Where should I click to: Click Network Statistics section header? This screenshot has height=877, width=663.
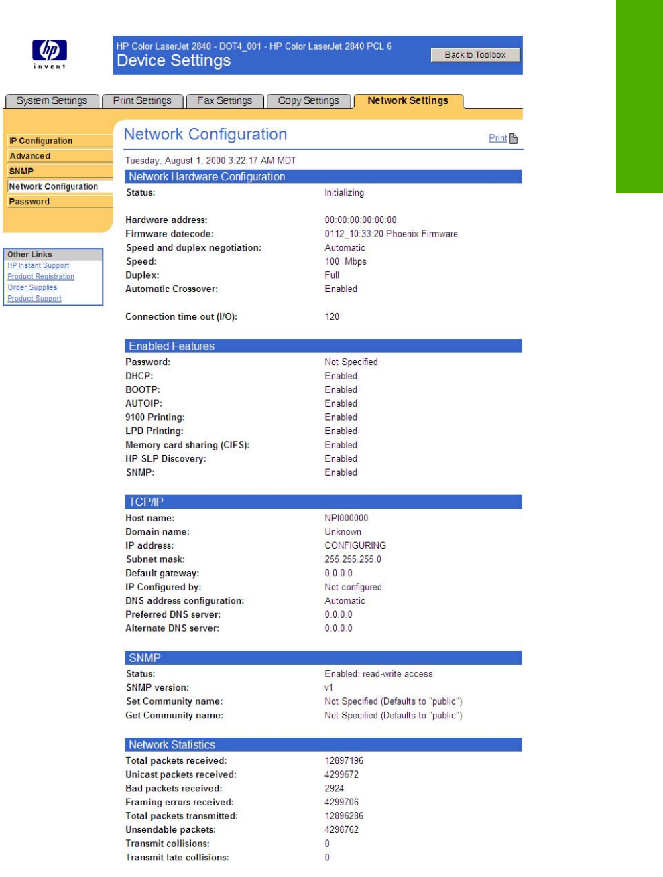point(323,745)
